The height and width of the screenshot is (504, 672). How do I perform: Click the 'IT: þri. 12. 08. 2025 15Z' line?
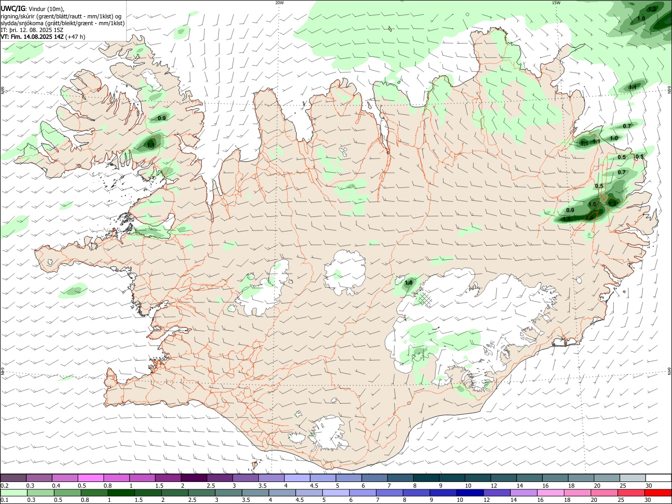coord(32,30)
